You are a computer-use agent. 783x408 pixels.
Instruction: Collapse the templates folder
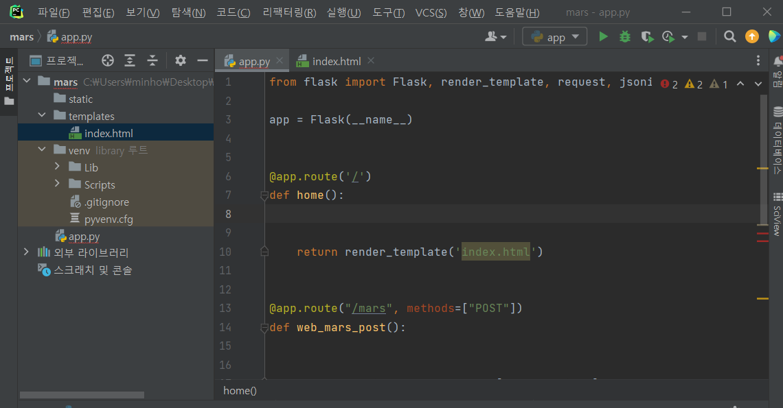pos(43,115)
